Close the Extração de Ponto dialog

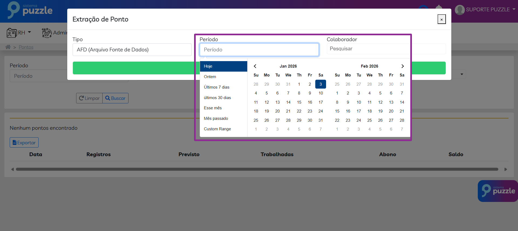click(441, 19)
